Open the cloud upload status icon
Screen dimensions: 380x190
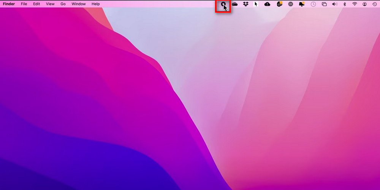[268, 4]
